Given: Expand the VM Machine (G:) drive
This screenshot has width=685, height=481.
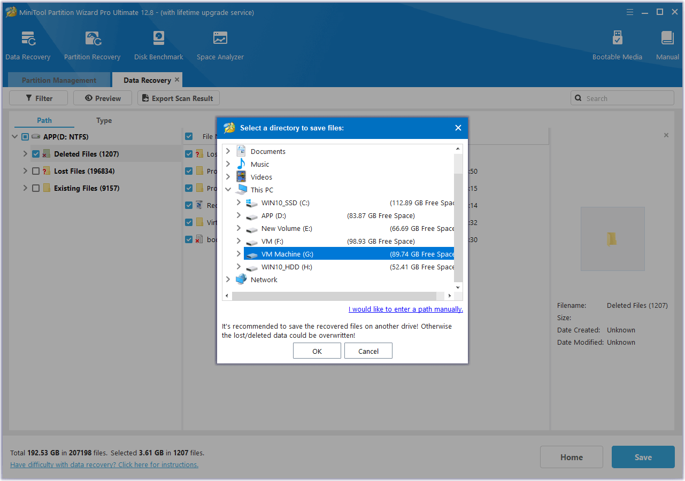Looking at the screenshot, I should point(238,254).
